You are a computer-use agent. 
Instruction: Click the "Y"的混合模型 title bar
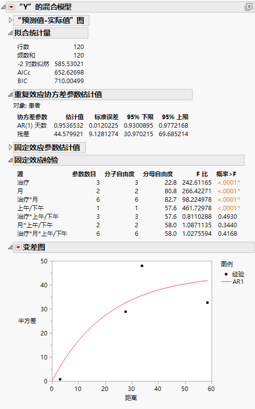130,7
